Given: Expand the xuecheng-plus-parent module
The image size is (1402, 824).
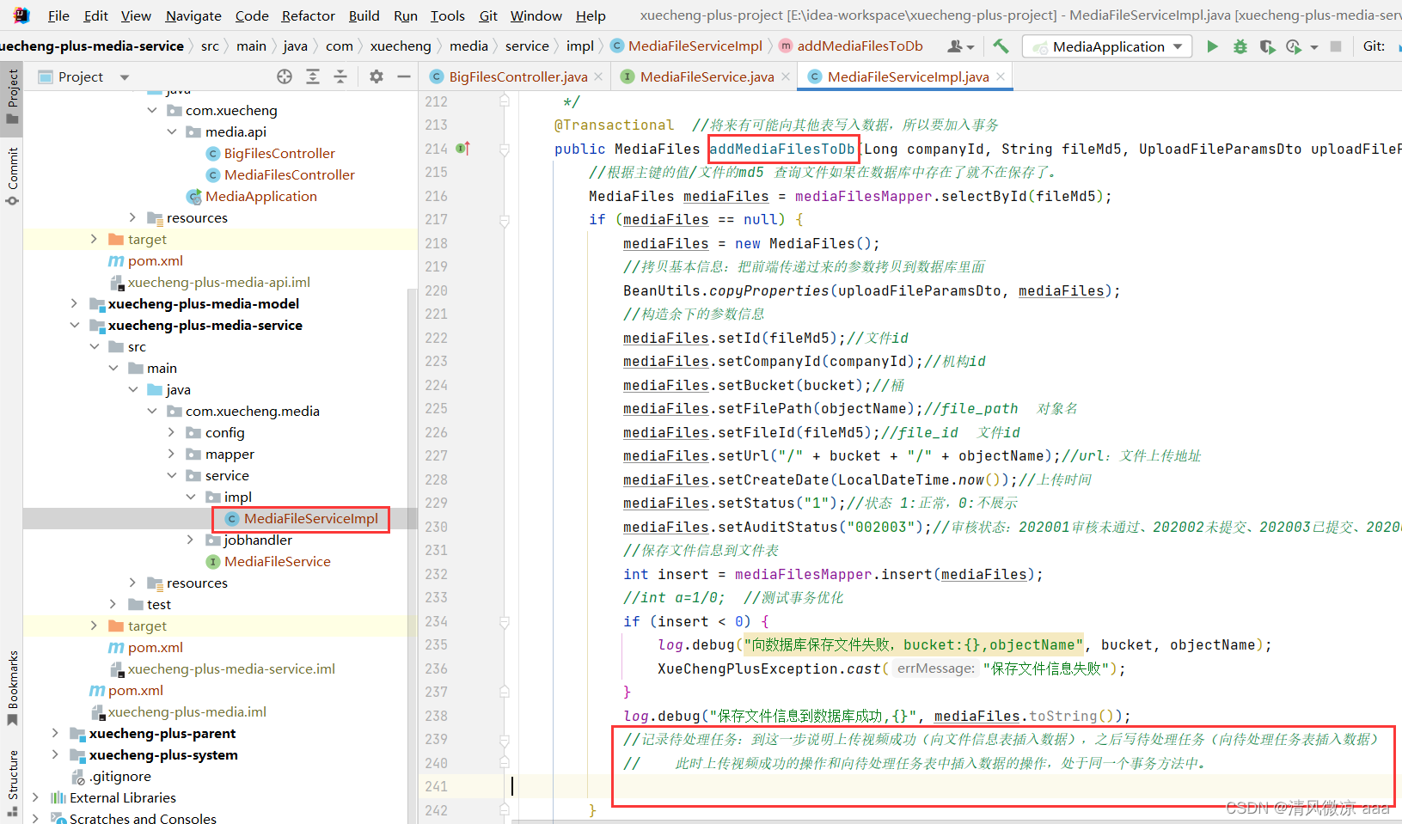Looking at the screenshot, I should coord(55,733).
